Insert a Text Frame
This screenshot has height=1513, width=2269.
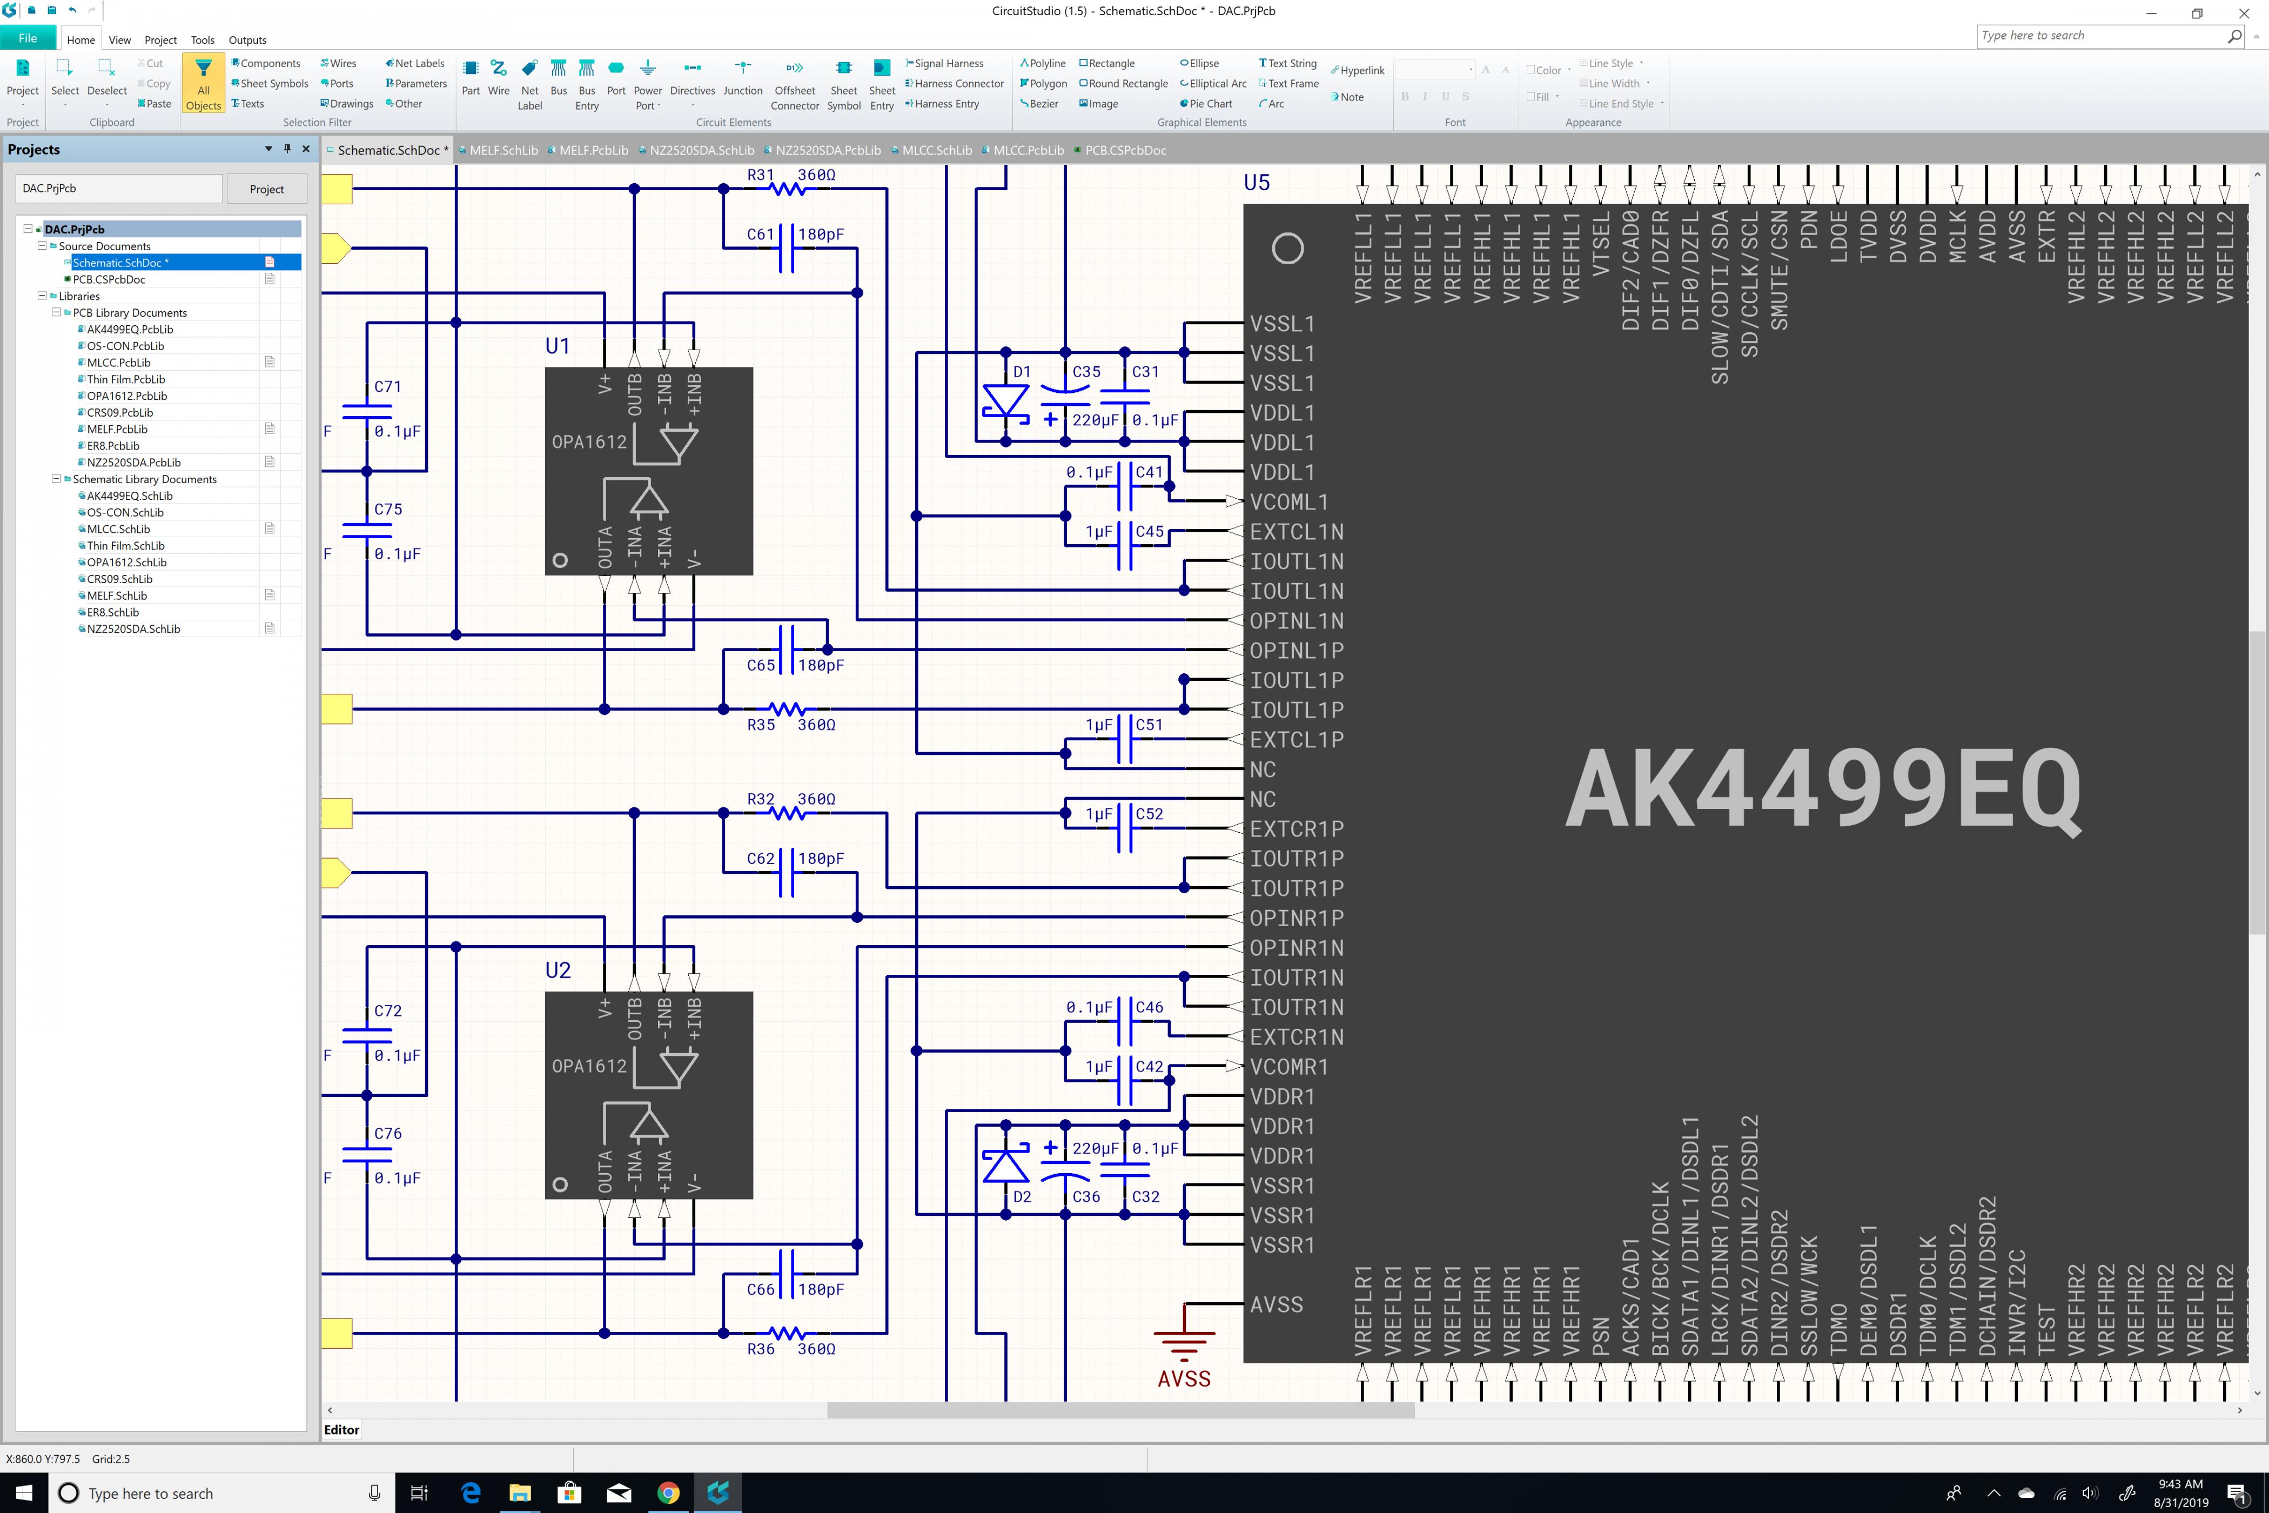(x=1288, y=84)
